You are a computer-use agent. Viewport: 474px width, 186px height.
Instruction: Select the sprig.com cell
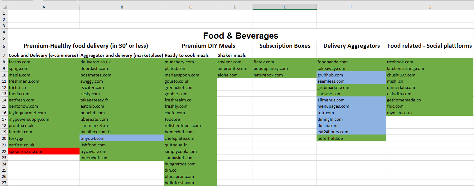[44, 68]
